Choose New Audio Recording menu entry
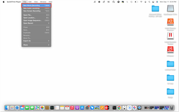The height and width of the screenshot is (112, 179). [36, 8]
